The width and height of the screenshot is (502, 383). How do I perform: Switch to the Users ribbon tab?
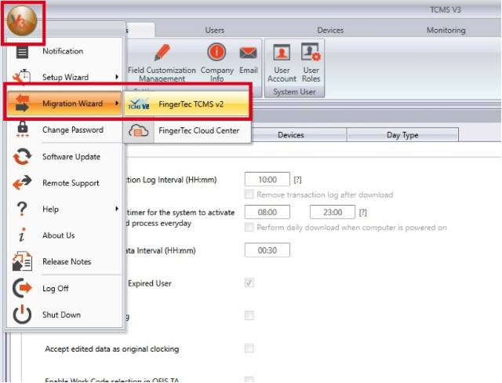(x=214, y=30)
